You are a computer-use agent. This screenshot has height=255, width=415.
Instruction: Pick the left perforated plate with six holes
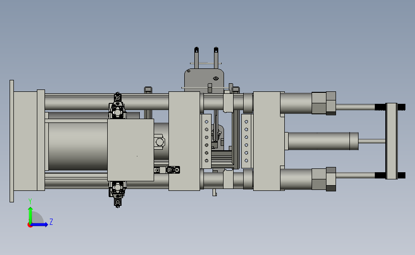pyautogui.click(x=206, y=141)
